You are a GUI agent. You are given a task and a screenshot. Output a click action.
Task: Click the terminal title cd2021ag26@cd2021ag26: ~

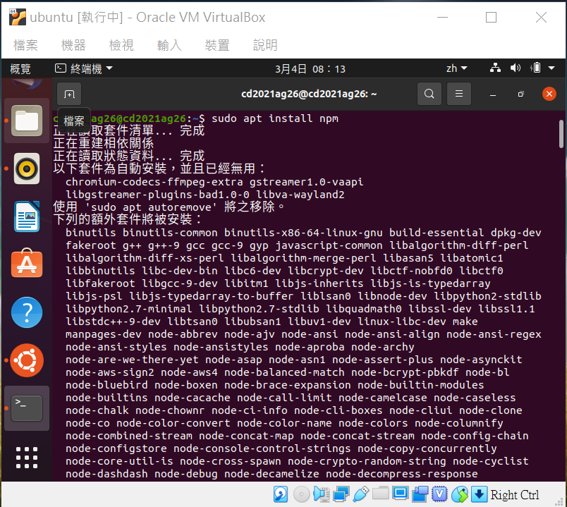309,94
